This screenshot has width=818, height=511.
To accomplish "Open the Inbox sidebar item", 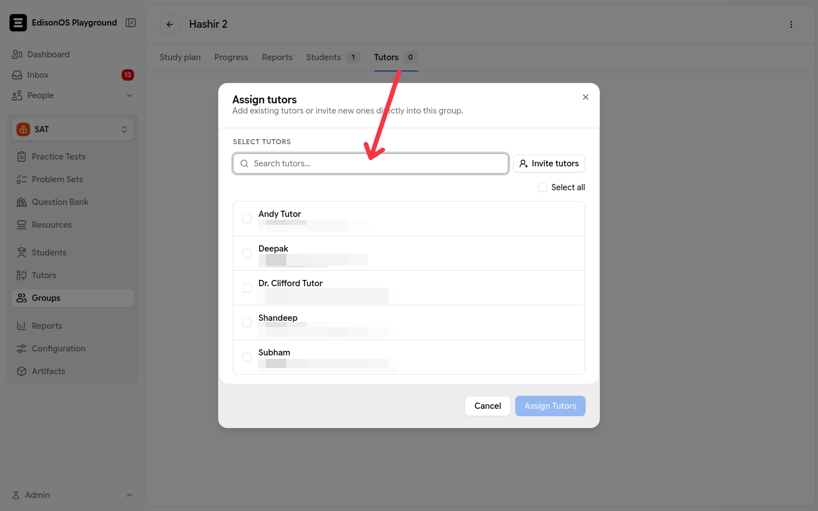I will point(73,75).
